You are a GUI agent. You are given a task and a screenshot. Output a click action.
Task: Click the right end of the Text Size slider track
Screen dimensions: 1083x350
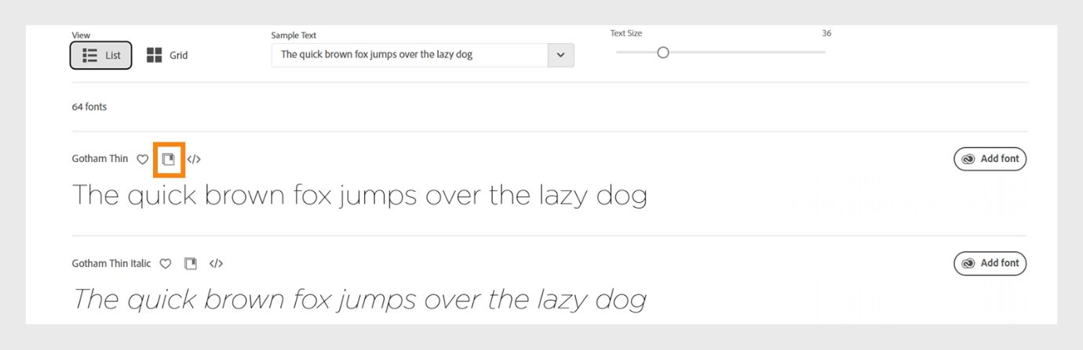click(823, 52)
